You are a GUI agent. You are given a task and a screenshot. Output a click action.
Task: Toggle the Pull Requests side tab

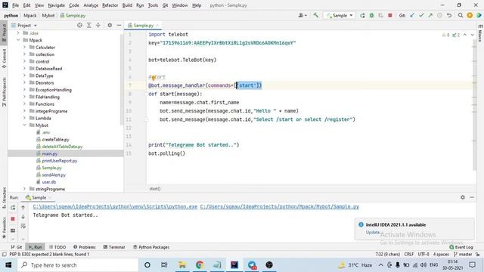(x=4, y=92)
